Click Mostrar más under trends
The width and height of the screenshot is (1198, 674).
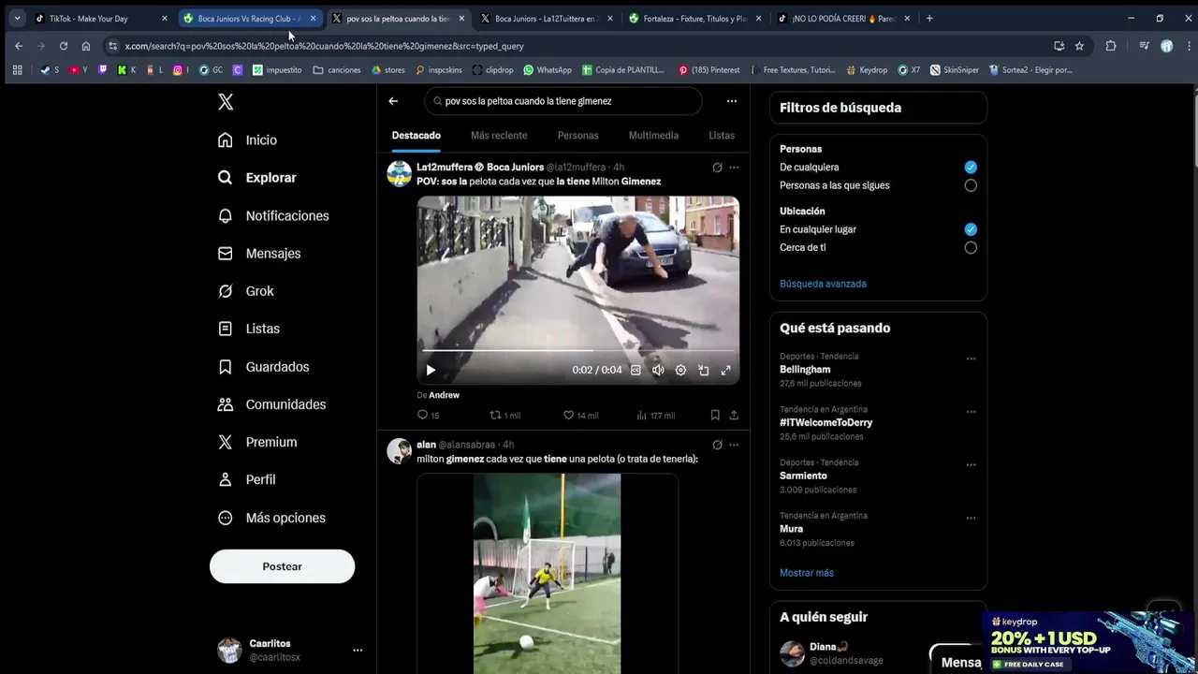(x=807, y=573)
